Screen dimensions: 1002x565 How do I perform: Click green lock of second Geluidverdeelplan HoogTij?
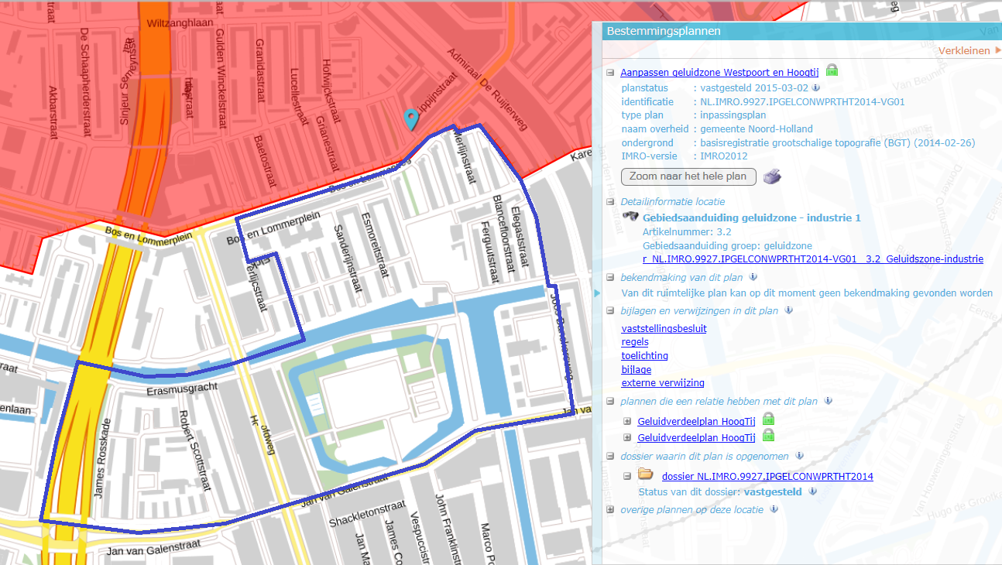[768, 437]
